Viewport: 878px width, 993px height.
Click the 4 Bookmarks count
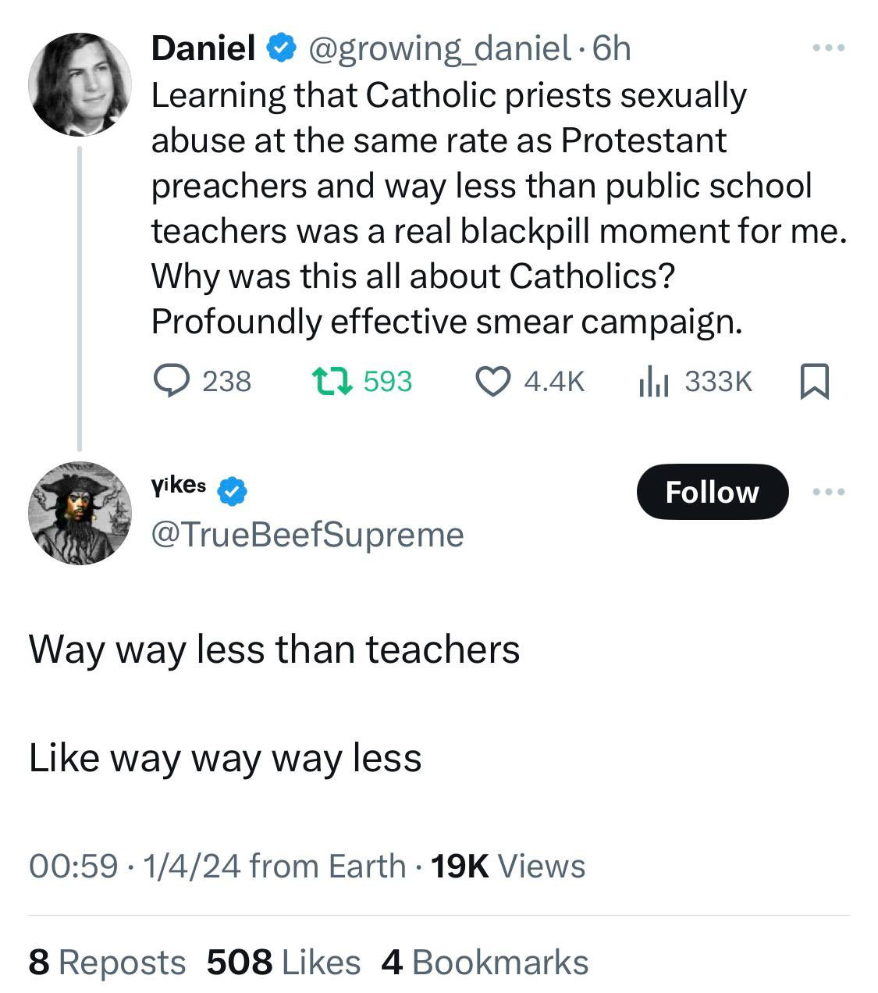tap(485, 962)
